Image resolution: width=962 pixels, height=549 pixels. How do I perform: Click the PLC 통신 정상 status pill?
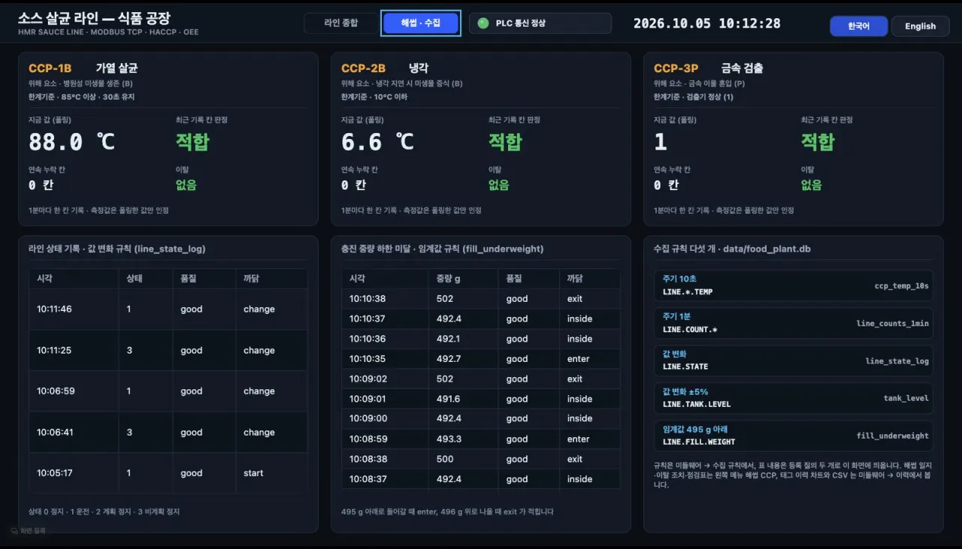[540, 23]
